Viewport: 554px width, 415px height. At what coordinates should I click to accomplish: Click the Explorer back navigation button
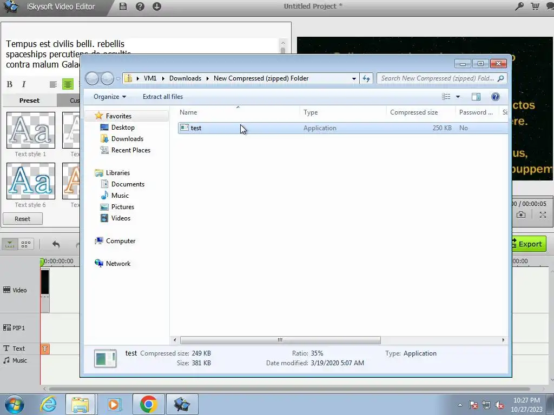coord(92,78)
